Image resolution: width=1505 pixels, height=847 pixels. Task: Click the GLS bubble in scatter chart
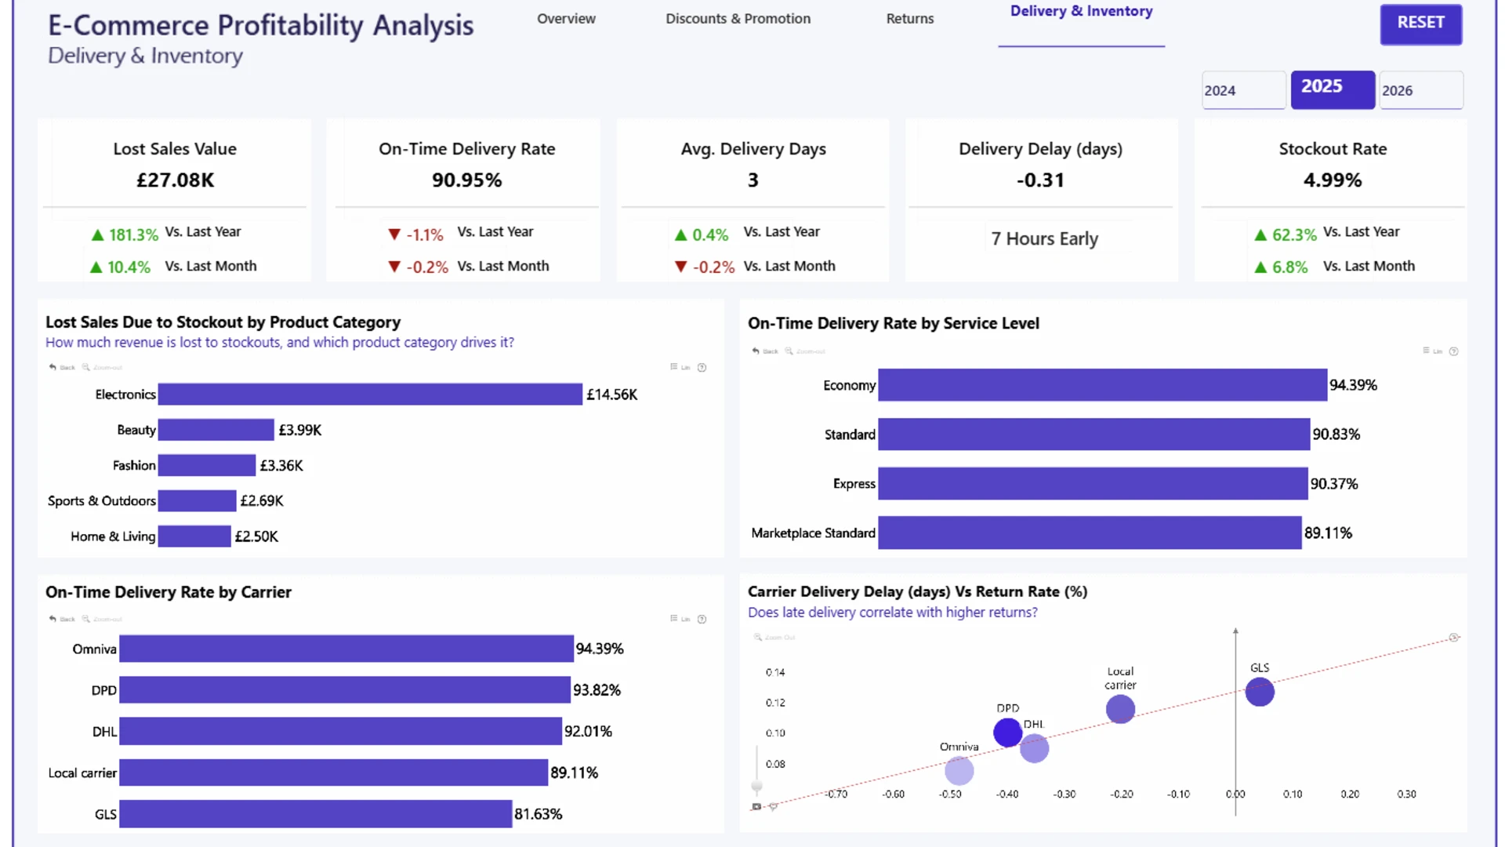click(x=1260, y=692)
